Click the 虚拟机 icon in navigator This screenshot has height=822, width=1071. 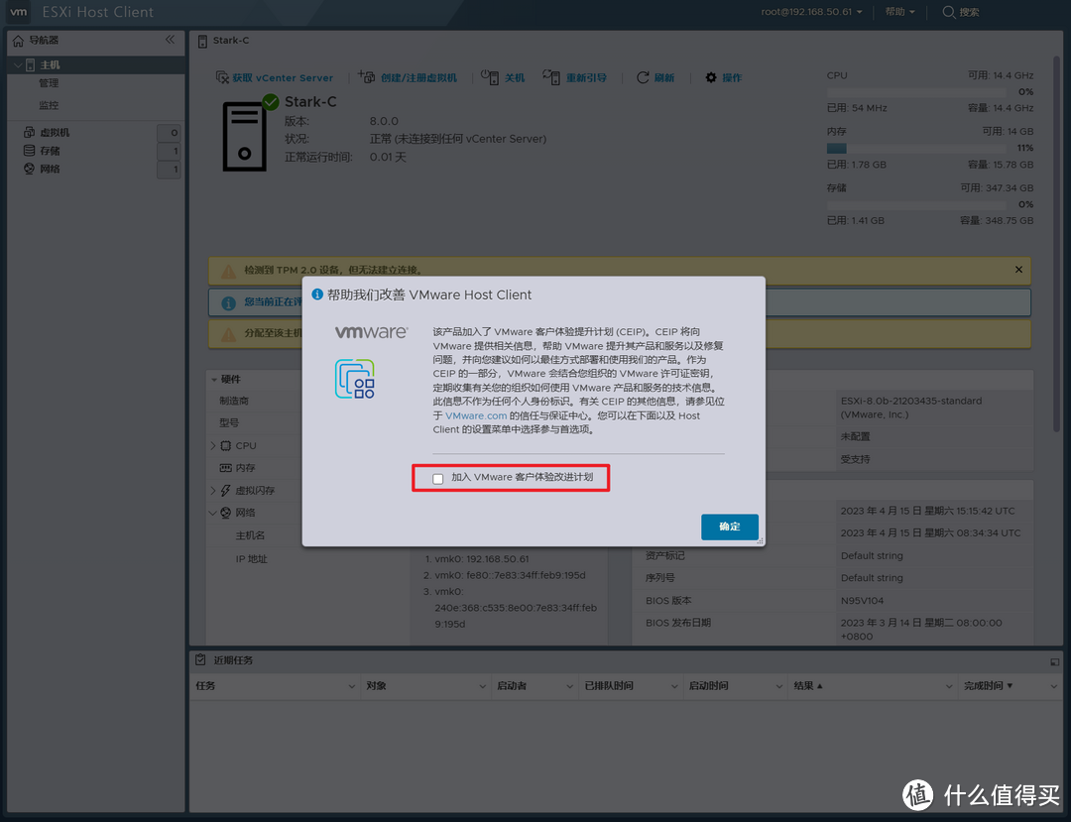30,132
